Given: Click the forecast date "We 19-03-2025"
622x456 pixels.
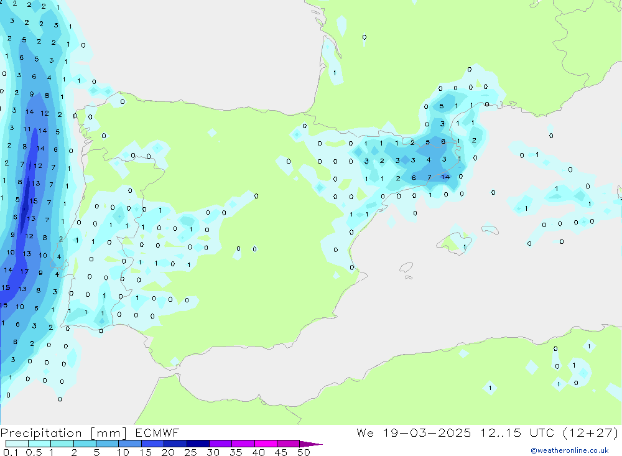Looking at the screenshot, I should [x=414, y=433].
